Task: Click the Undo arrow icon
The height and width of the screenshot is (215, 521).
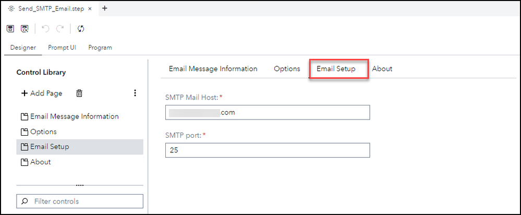Action: point(45,29)
